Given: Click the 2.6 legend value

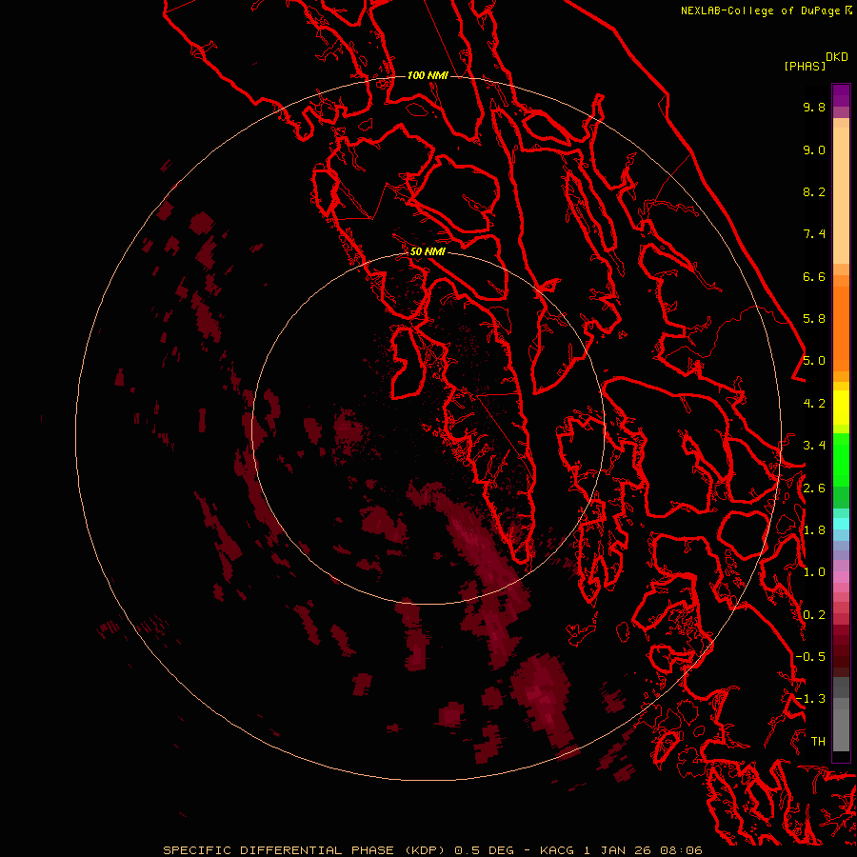Looking at the screenshot, I should tap(814, 488).
